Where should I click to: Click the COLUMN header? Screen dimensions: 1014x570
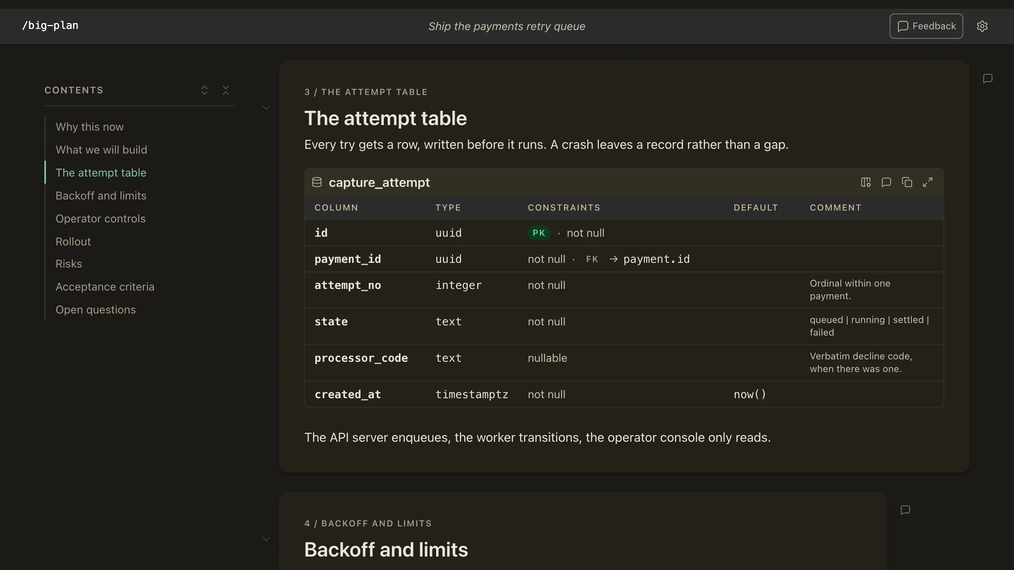tap(336, 208)
